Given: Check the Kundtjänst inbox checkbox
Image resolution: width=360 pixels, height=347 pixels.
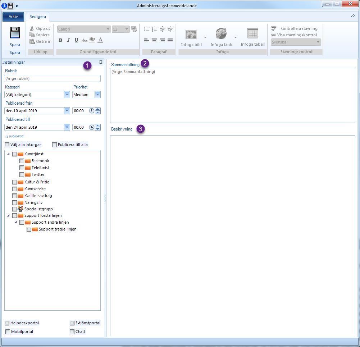Looking at the screenshot, I should pos(14,154).
